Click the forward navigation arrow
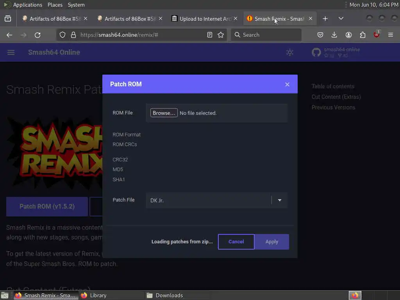This screenshot has height=300, width=400. [23, 35]
